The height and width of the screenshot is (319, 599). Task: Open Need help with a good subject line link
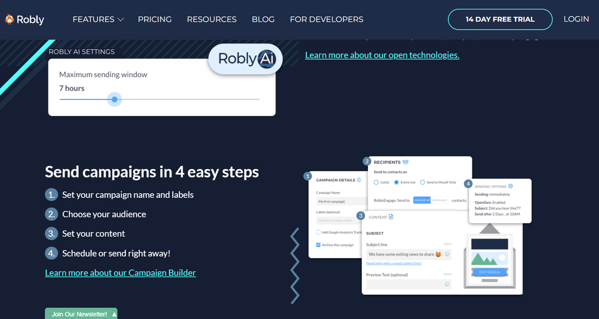tap(394, 263)
